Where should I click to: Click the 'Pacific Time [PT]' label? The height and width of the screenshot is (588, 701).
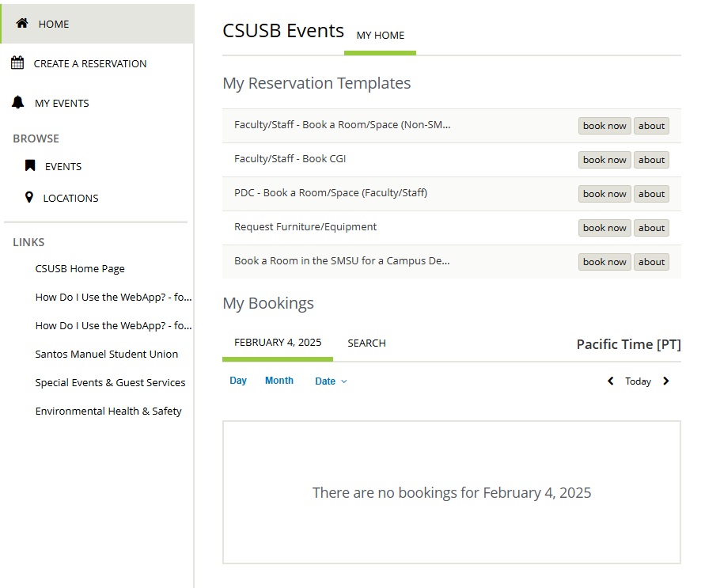point(628,344)
